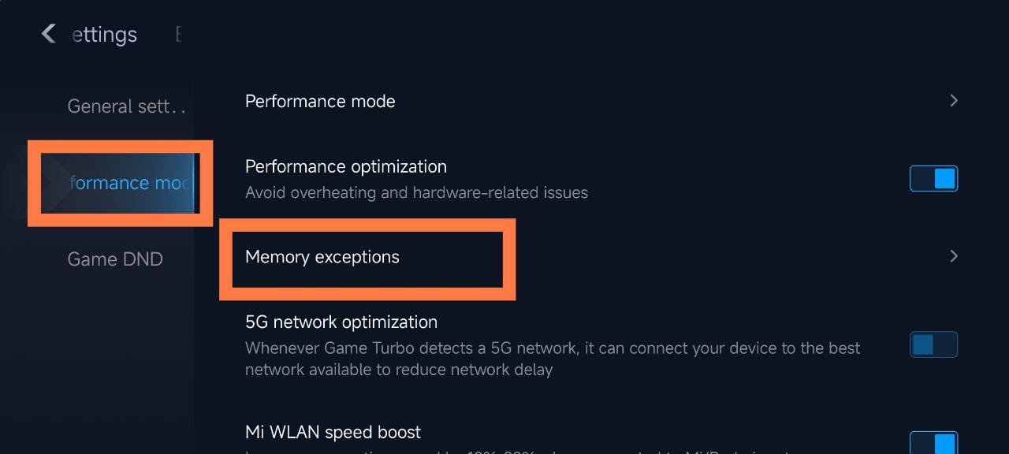Click the Performance optimization title text

(346, 167)
